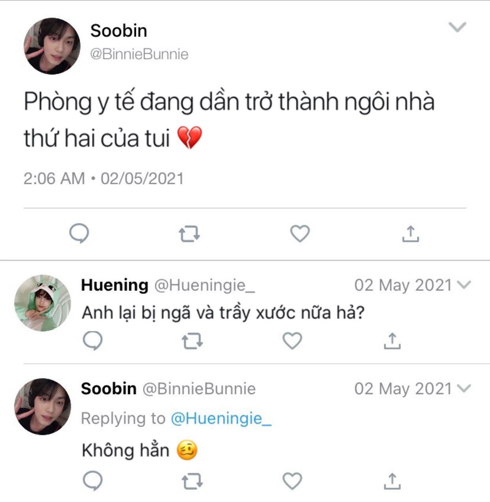Share Soobin's main tweet
Viewport: 490px width, 502px height.
[x=410, y=234]
